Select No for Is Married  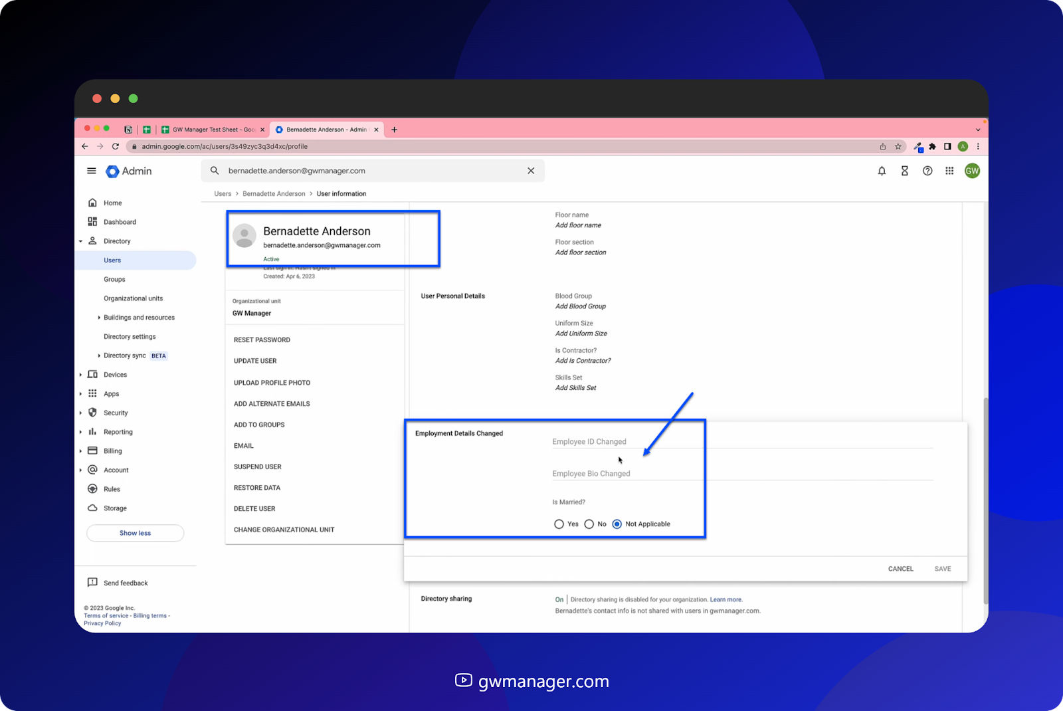tap(589, 524)
